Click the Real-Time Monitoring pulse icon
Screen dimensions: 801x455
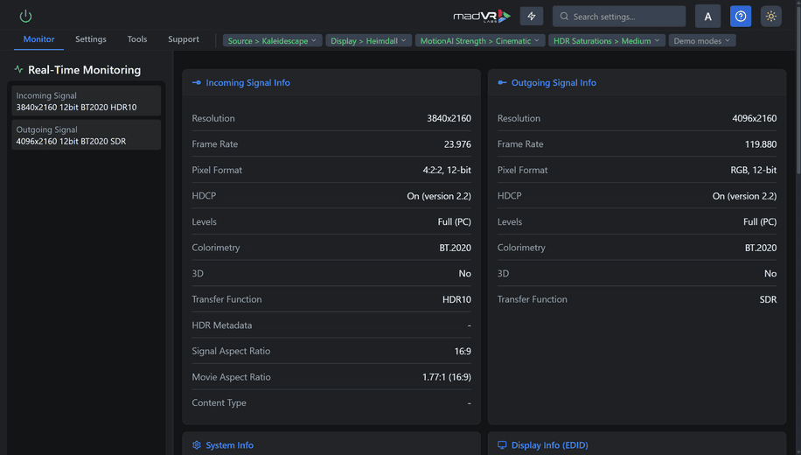[18, 70]
